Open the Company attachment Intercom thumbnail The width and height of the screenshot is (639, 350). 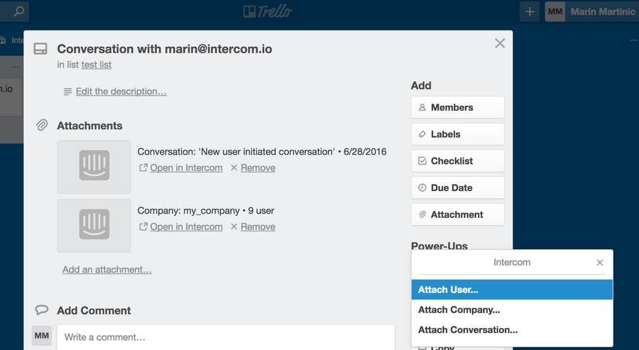coord(94,225)
